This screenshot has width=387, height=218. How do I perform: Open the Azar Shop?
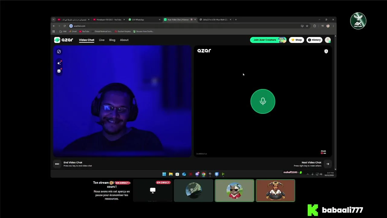(x=297, y=40)
